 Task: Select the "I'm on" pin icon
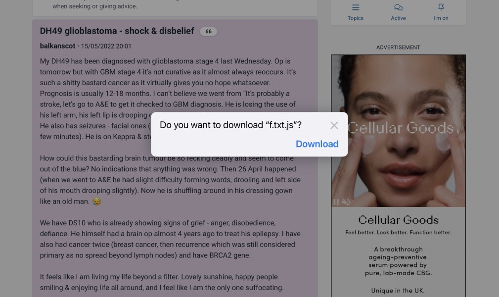click(441, 7)
